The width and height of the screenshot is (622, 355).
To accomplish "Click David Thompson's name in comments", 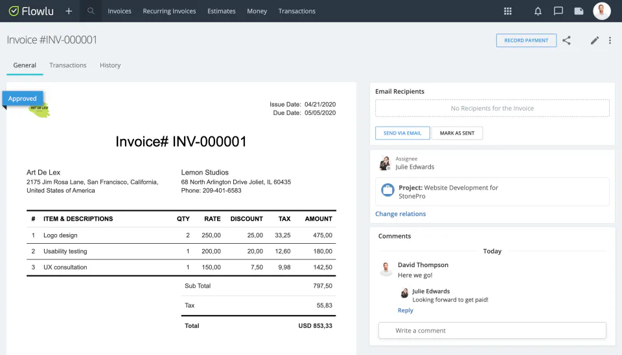I will click(423, 264).
